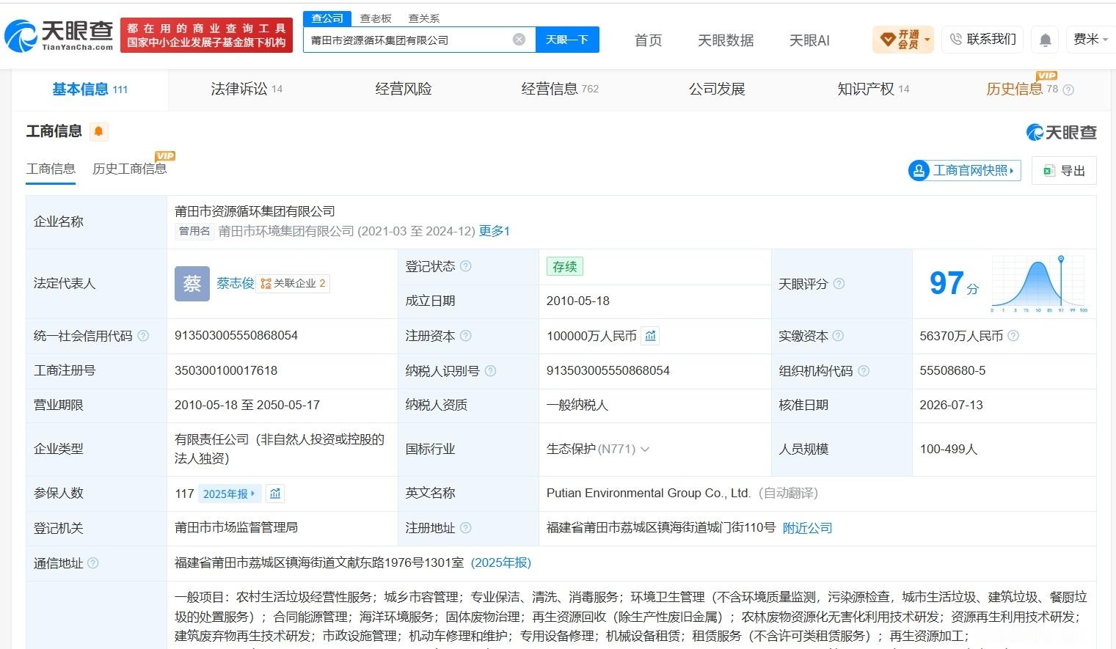
Task: Click the orange alert bell beside 工商信息
Action: point(98,131)
